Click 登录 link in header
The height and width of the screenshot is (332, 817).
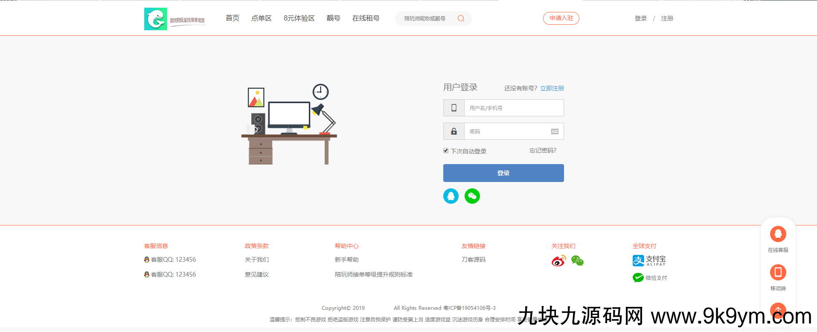tap(641, 18)
